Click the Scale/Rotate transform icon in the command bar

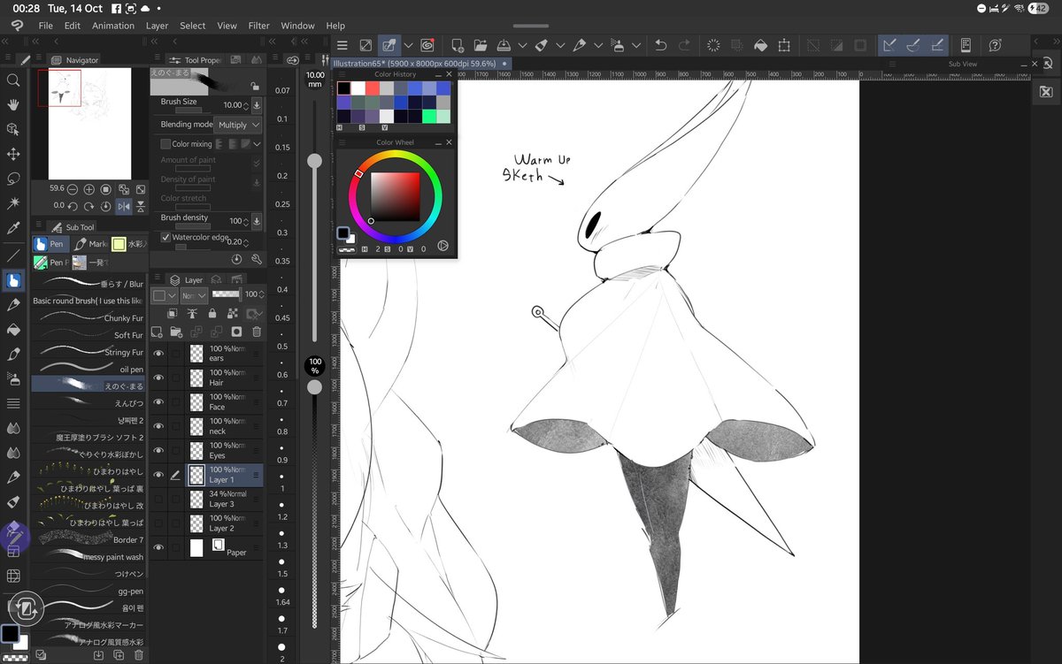pyautogui.click(x=784, y=45)
